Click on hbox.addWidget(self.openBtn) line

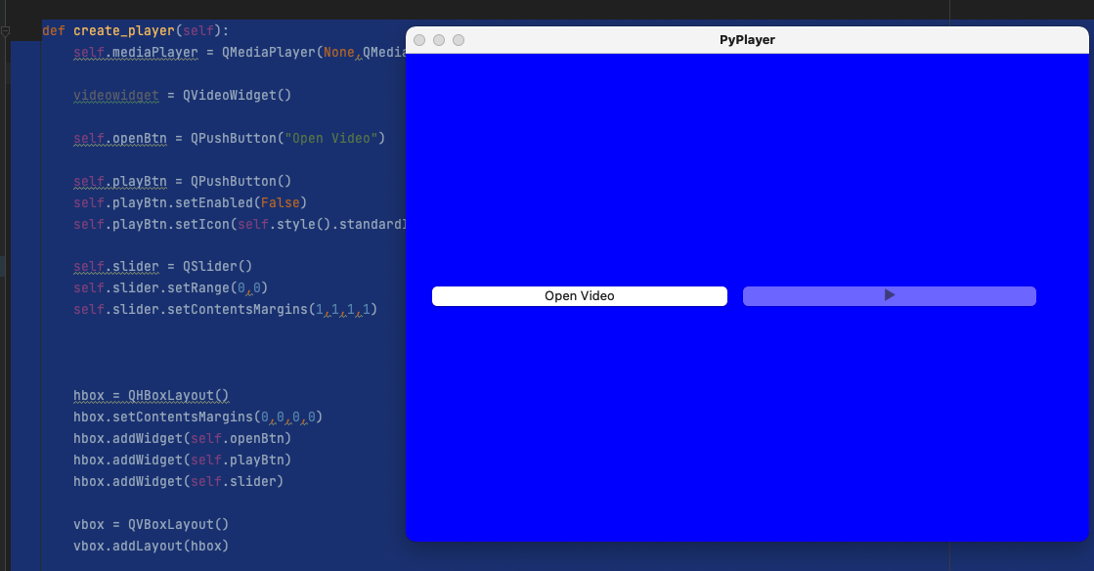(x=182, y=438)
